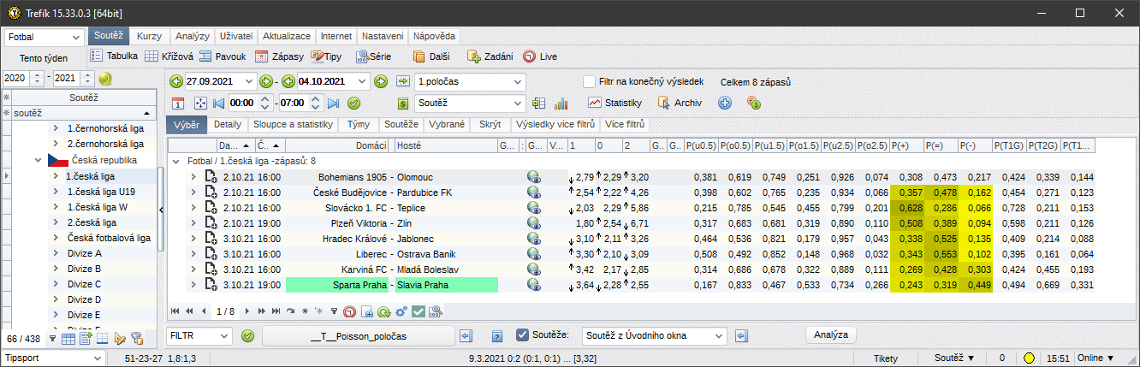Click the Statistiky button

pos(615,103)
